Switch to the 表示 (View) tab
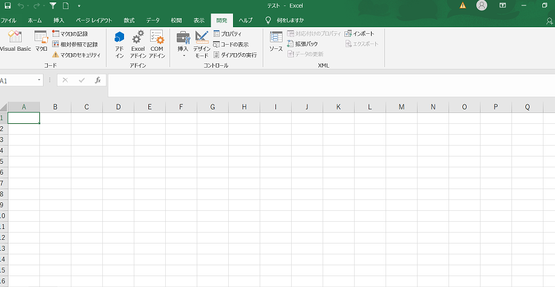The image size is (555, 287). click(x=199, y=20)
